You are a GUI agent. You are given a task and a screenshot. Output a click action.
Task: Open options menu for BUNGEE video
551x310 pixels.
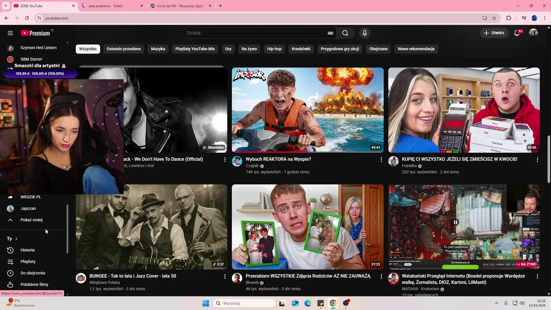225,277
